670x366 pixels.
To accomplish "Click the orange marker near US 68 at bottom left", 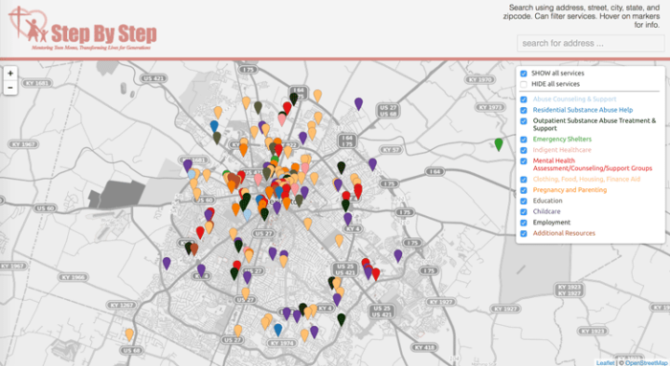I will (x=129, y=334).
